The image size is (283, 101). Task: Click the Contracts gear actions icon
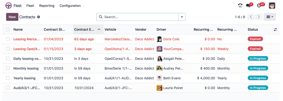tap(38, 17)
